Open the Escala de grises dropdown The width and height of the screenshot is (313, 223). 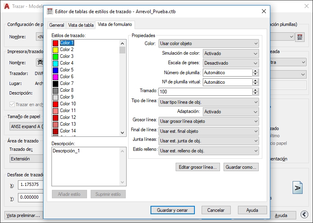[x=231, y=63]
